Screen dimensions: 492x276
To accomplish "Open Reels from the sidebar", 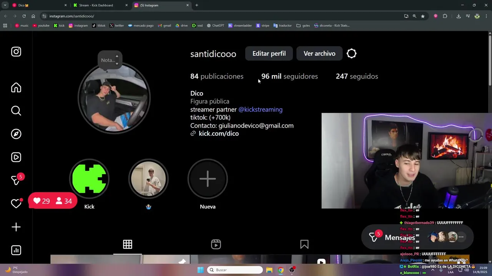I will pyautogui.click(x=16, y=157).
